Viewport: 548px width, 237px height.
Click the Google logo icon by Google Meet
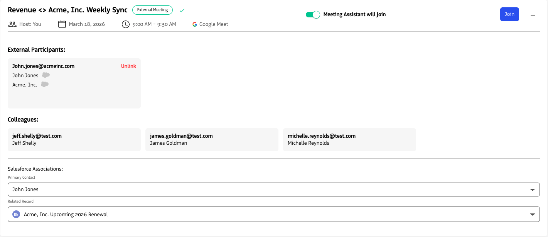(195, 24)
